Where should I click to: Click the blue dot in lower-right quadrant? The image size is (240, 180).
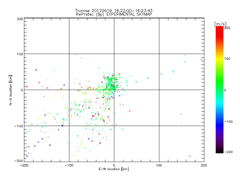[181, 114]
